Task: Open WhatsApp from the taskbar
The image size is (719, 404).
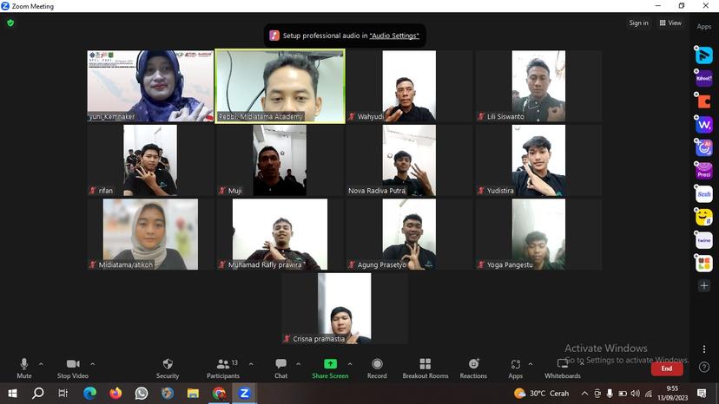Action: click(x=142, y=394)
